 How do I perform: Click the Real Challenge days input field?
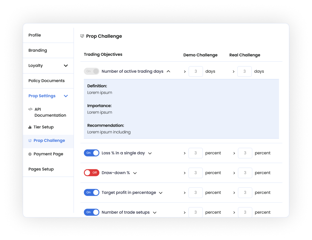point(244,71)
